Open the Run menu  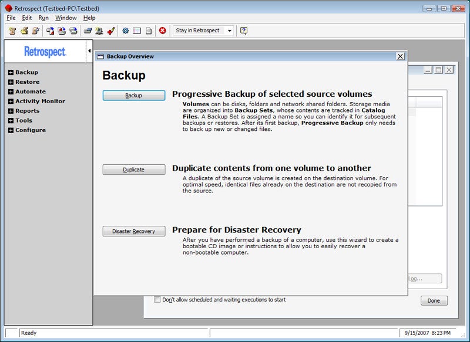43,18
